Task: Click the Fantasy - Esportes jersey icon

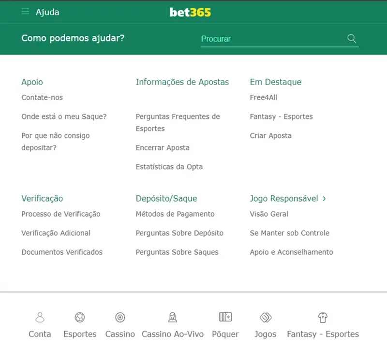Action: click(x=323, y=318)
